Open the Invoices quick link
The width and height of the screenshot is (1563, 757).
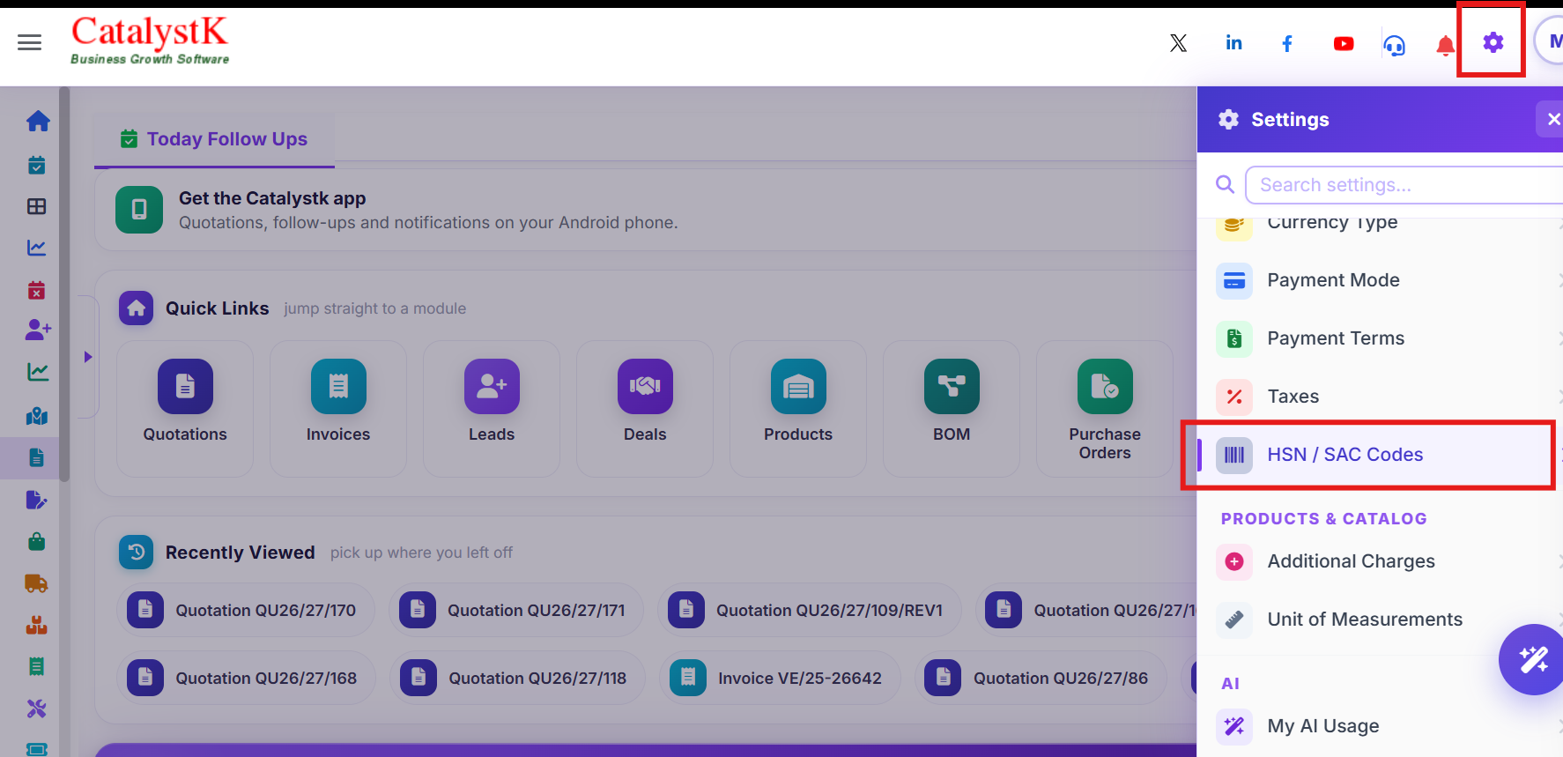pyautogui.click(x=338, y=409)
